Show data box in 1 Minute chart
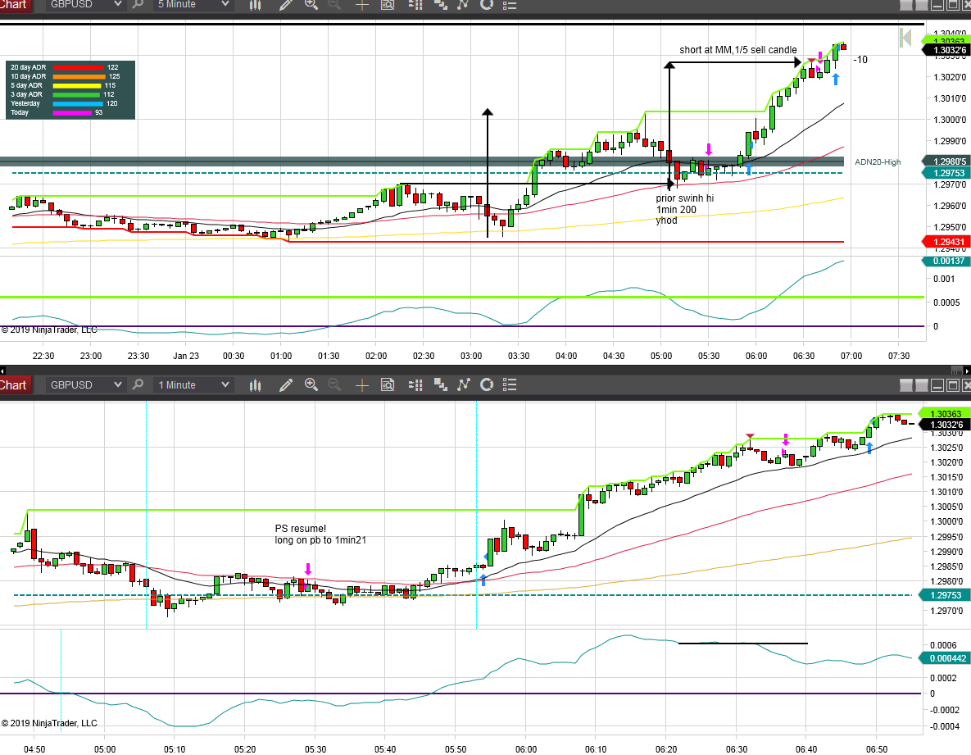 click(388, 385)
